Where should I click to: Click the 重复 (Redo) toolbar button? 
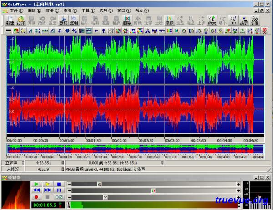[53, 21]
